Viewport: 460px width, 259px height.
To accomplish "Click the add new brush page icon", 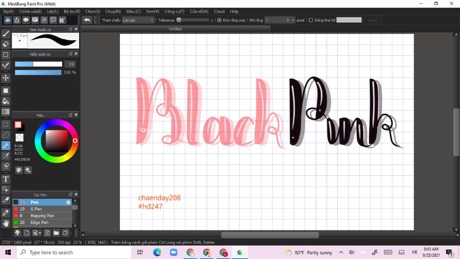I will (x=27, y=233).
